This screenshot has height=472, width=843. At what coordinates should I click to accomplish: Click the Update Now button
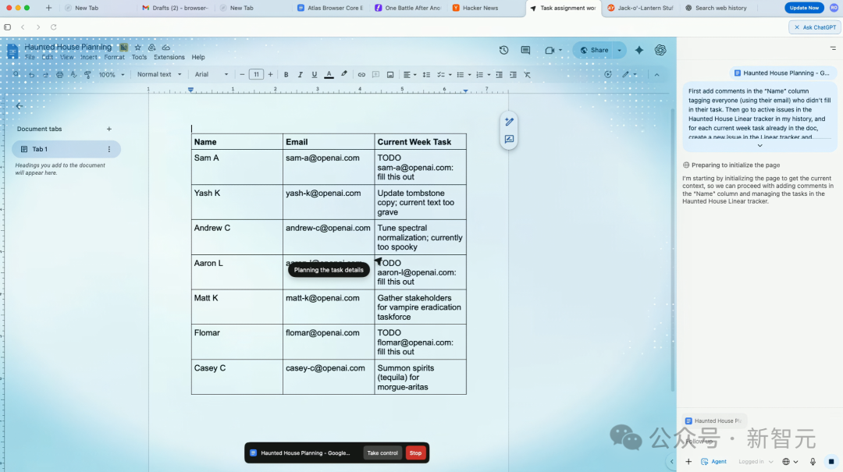[x=804, y=7]
